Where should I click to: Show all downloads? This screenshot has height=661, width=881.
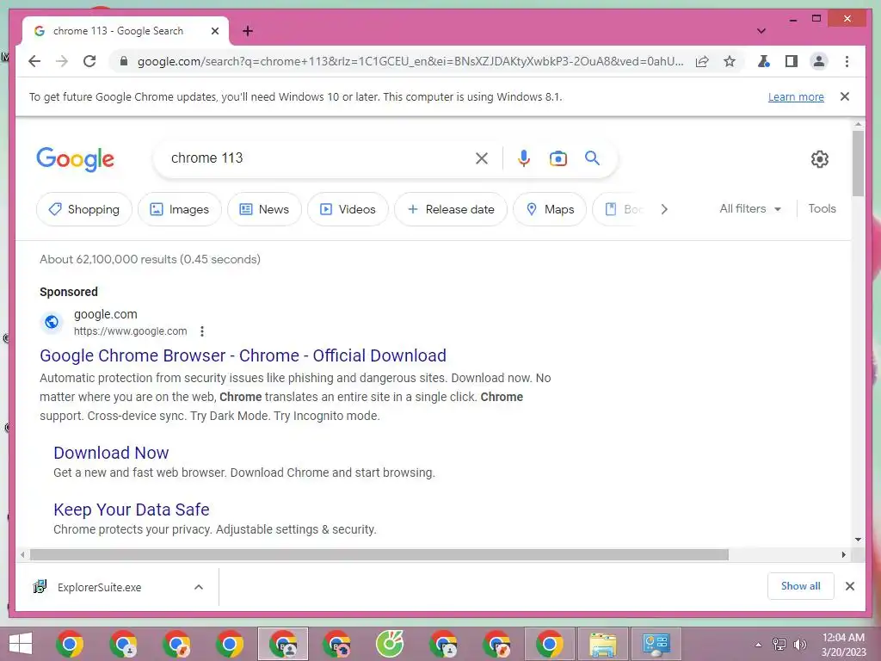click(x=801, y=586)
